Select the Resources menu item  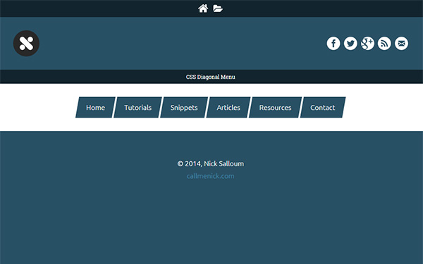(x=275, y=107)
